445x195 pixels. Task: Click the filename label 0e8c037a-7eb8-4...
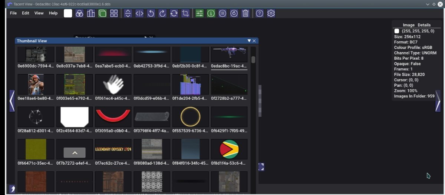point(75,66)
